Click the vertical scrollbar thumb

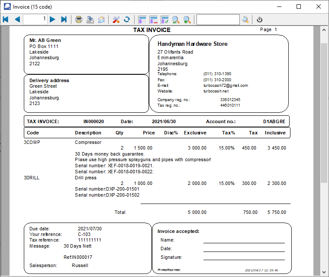point(324,113)
